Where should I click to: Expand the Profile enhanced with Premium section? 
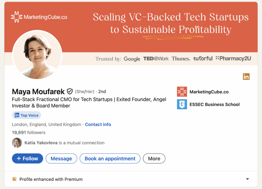point(247,179)
